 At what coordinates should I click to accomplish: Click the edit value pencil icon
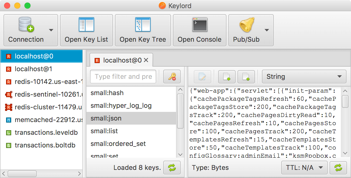click(202, 77)
